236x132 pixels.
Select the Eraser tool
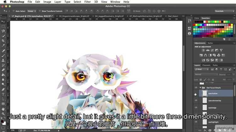(3, 70)
